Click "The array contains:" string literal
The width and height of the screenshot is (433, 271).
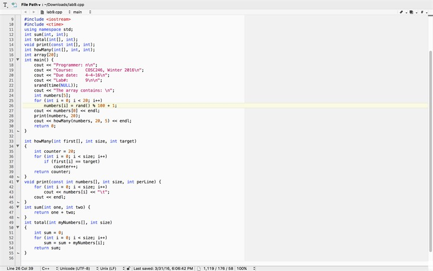point(83,91)
